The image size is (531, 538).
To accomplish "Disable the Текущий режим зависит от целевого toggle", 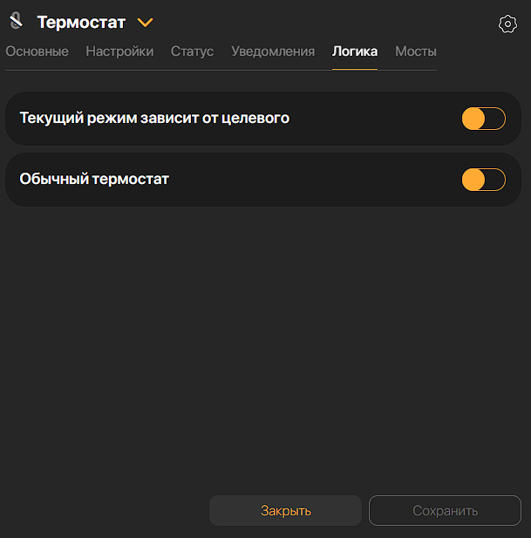I will pyautogui.click(x=483, y=119).
